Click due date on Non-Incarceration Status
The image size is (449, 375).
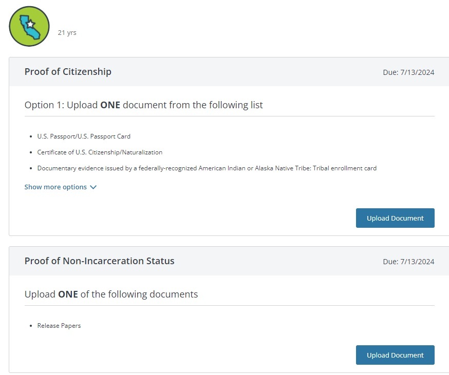pos(408,262)
